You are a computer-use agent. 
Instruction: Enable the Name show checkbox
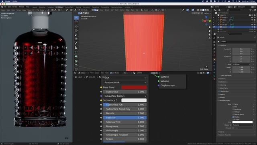(233, 104)
